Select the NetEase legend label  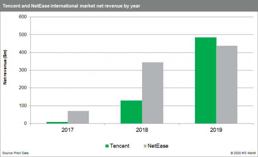[x=158, y=146]
